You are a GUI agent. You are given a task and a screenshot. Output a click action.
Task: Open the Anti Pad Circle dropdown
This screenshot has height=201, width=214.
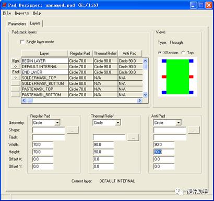pyautogui.click(x=179, y=123)
